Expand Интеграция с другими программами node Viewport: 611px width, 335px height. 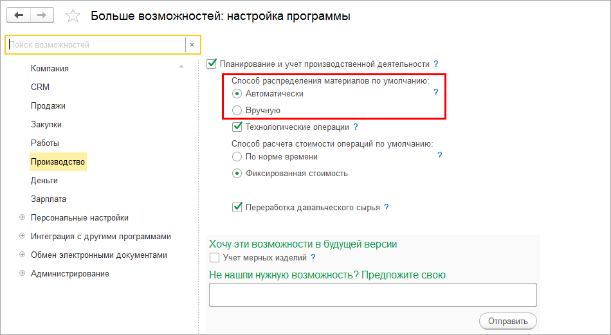(x=23, y=236)
